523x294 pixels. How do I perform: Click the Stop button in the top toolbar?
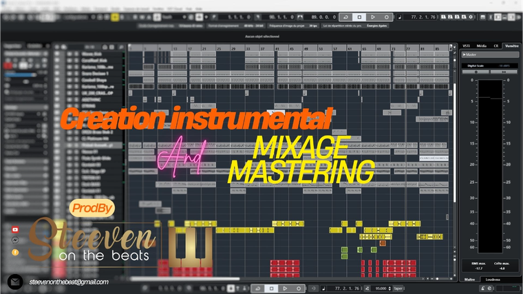[x=359, y=16]
